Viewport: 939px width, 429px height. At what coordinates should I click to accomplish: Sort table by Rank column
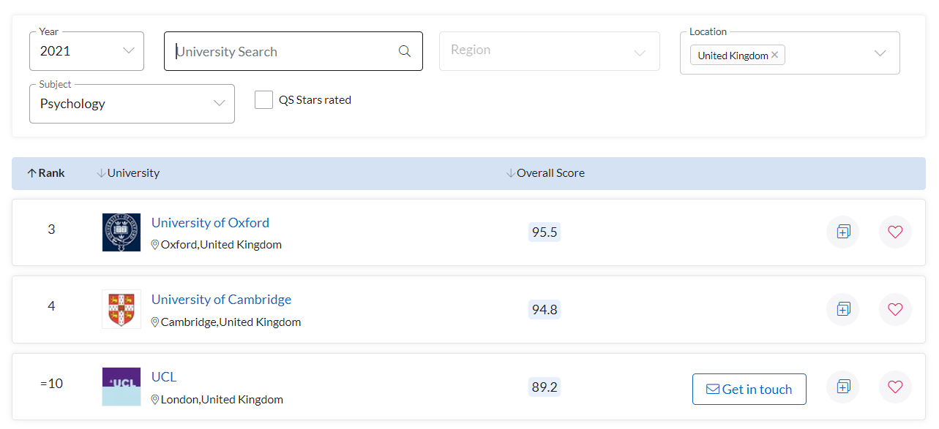(x=46, y=173)
